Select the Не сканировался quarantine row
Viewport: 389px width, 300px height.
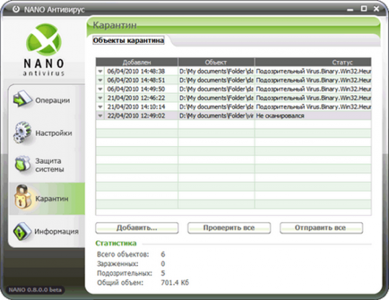[234, 116]
